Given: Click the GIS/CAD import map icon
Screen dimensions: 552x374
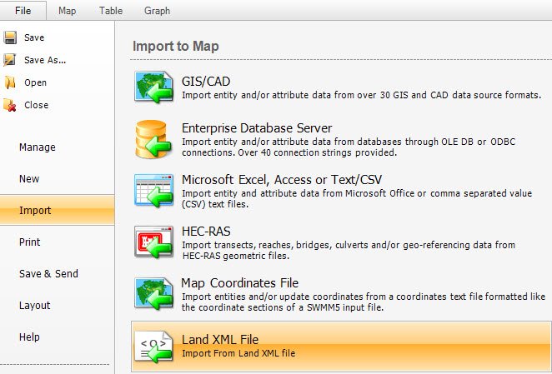Looking at the screenshot, I should click(x=153, y=87).
